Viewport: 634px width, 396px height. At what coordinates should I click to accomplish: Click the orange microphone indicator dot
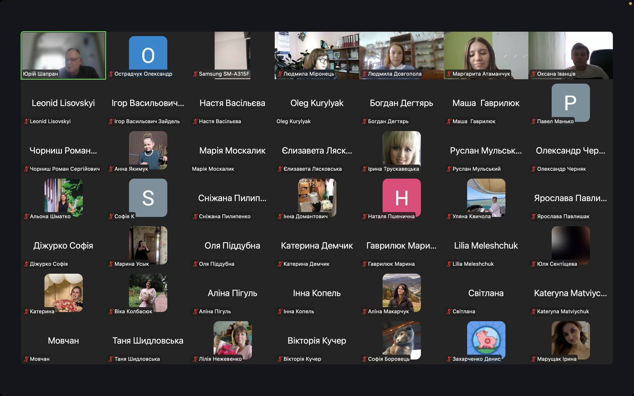630,3
